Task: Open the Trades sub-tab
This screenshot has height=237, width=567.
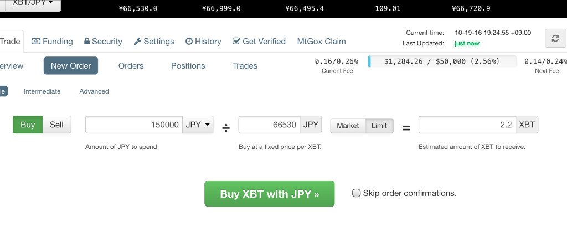Action: [245, 66]
